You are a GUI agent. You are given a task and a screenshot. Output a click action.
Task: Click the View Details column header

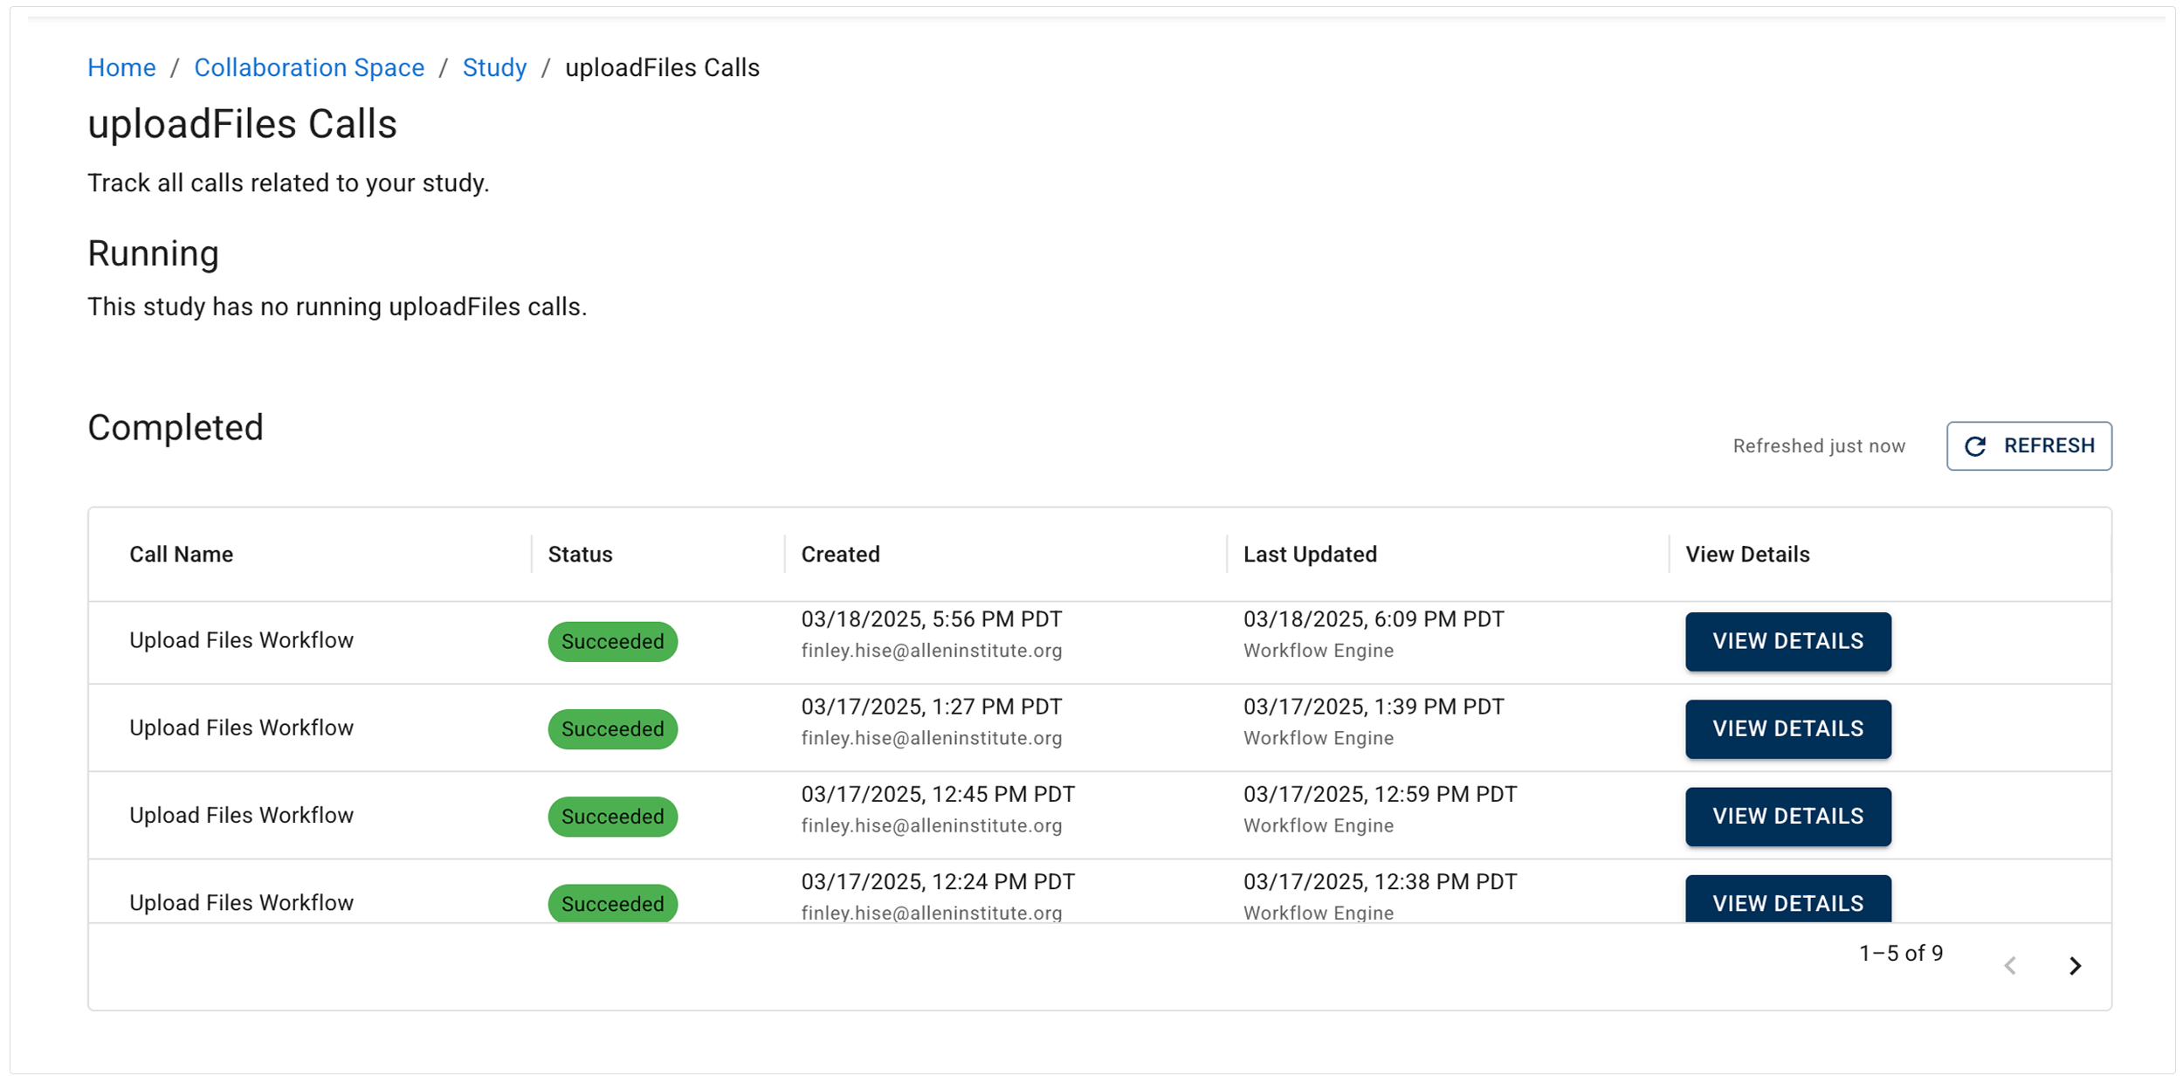click(1747, 555)
